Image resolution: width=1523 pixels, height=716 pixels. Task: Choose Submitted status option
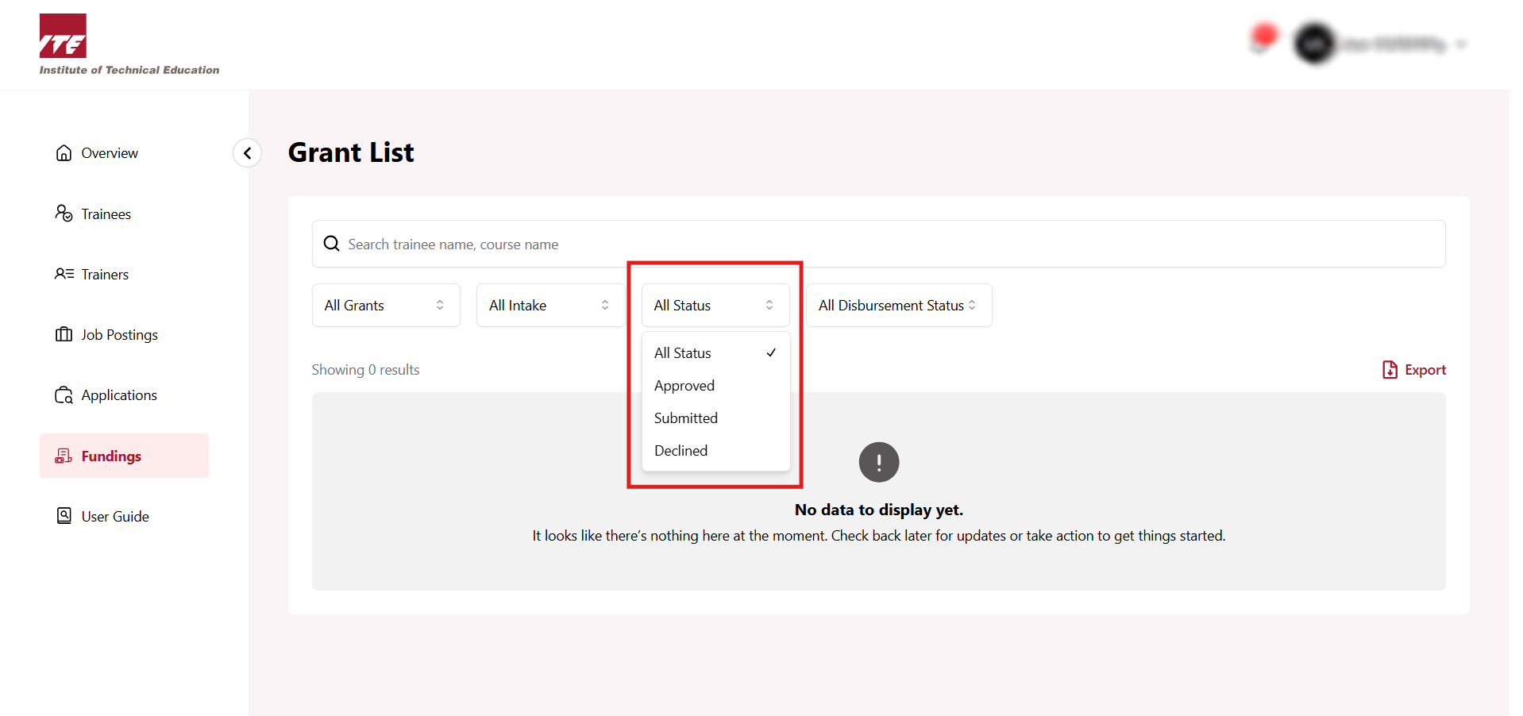coord(686,418)
